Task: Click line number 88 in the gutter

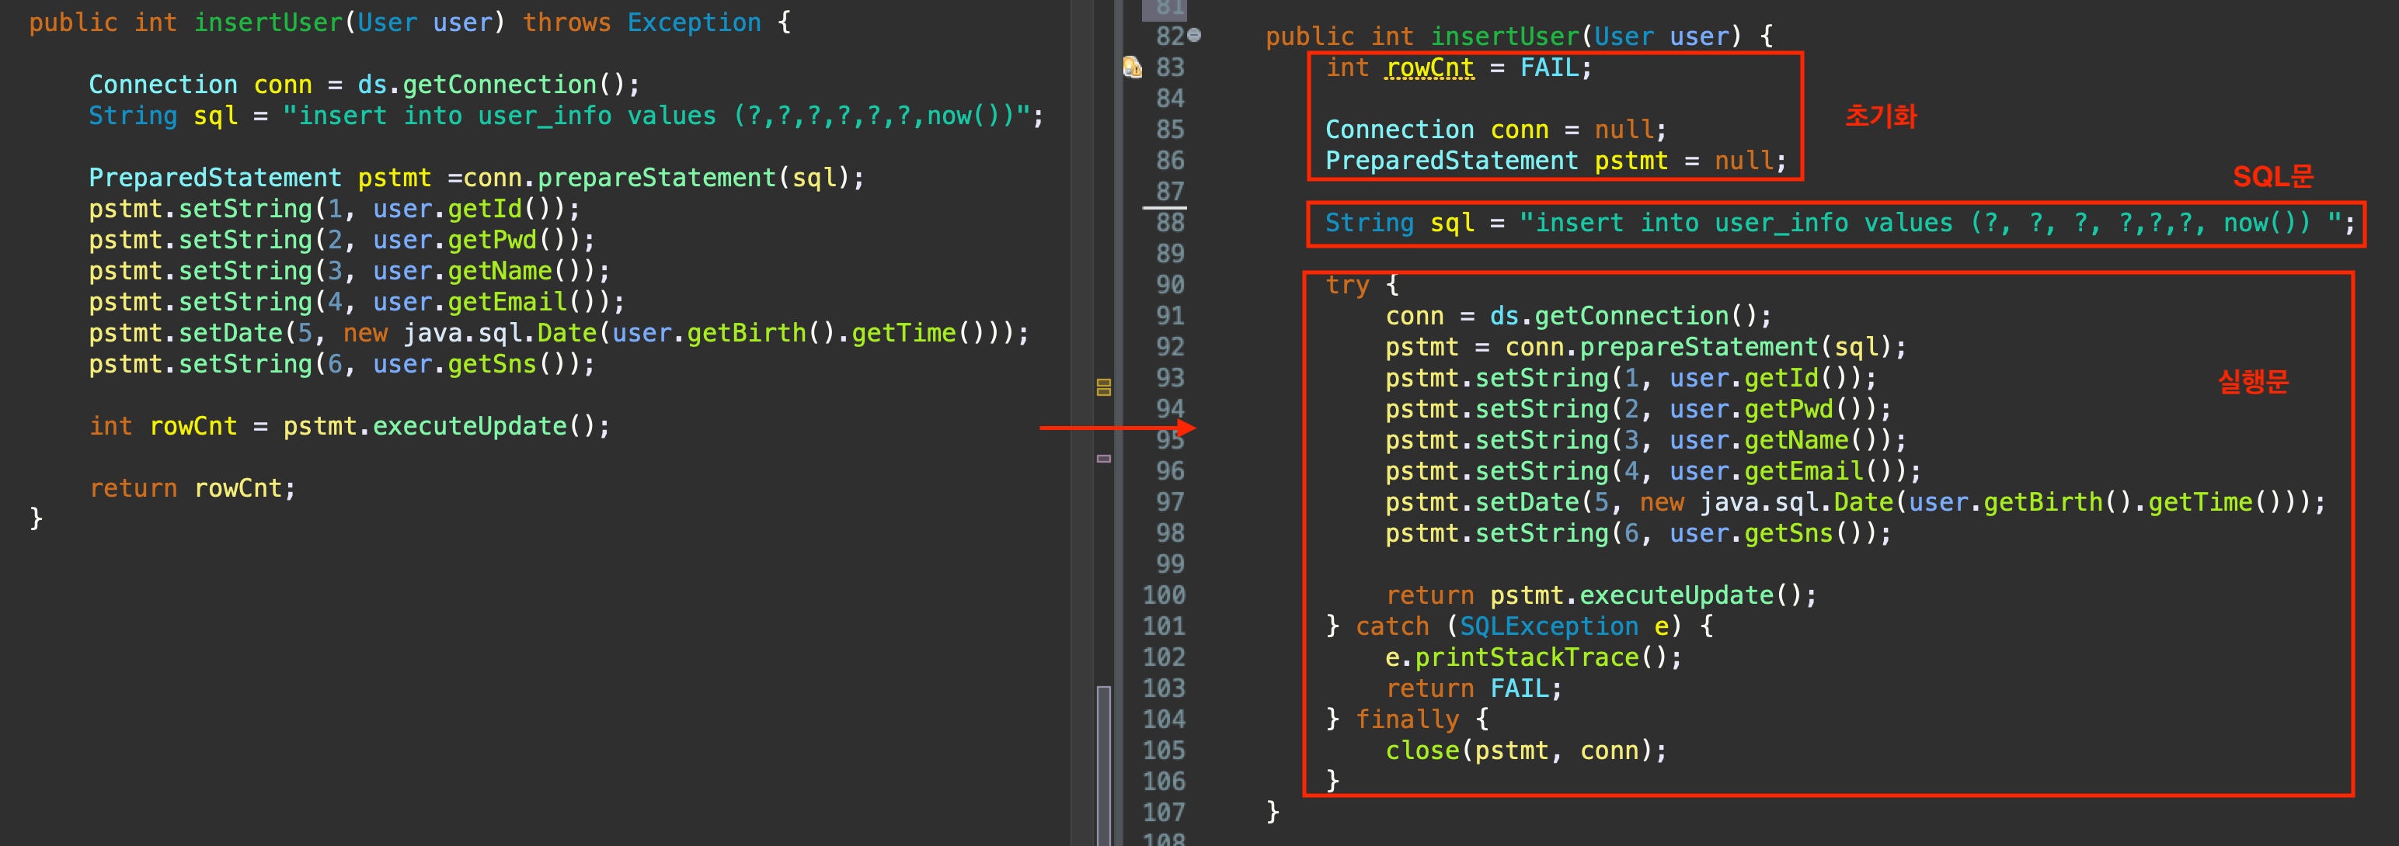Action: pyautogui.click(x=1170, y=223)
